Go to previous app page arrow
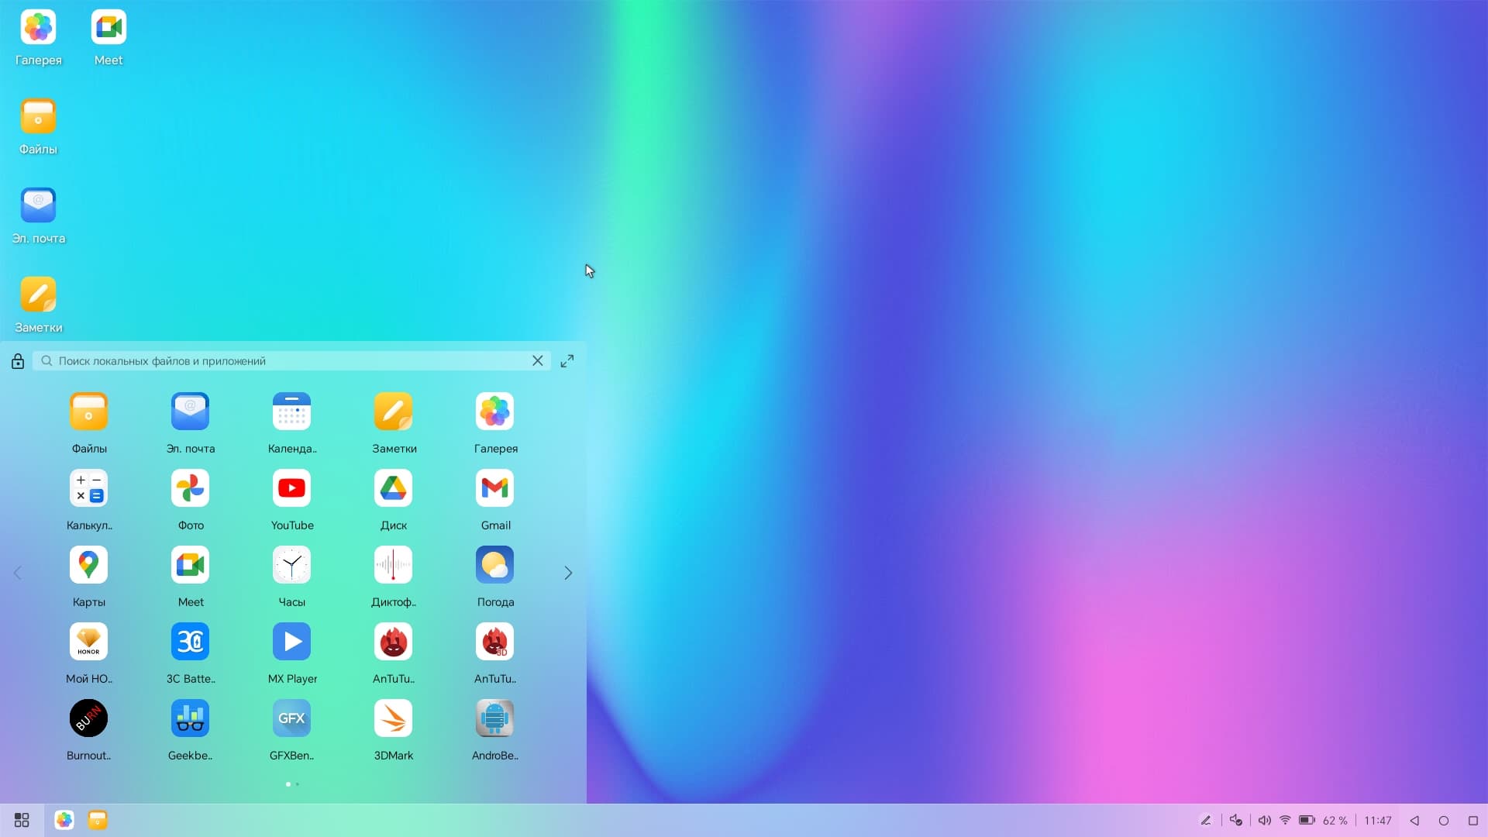The image size is (1488, 837). 18,573
